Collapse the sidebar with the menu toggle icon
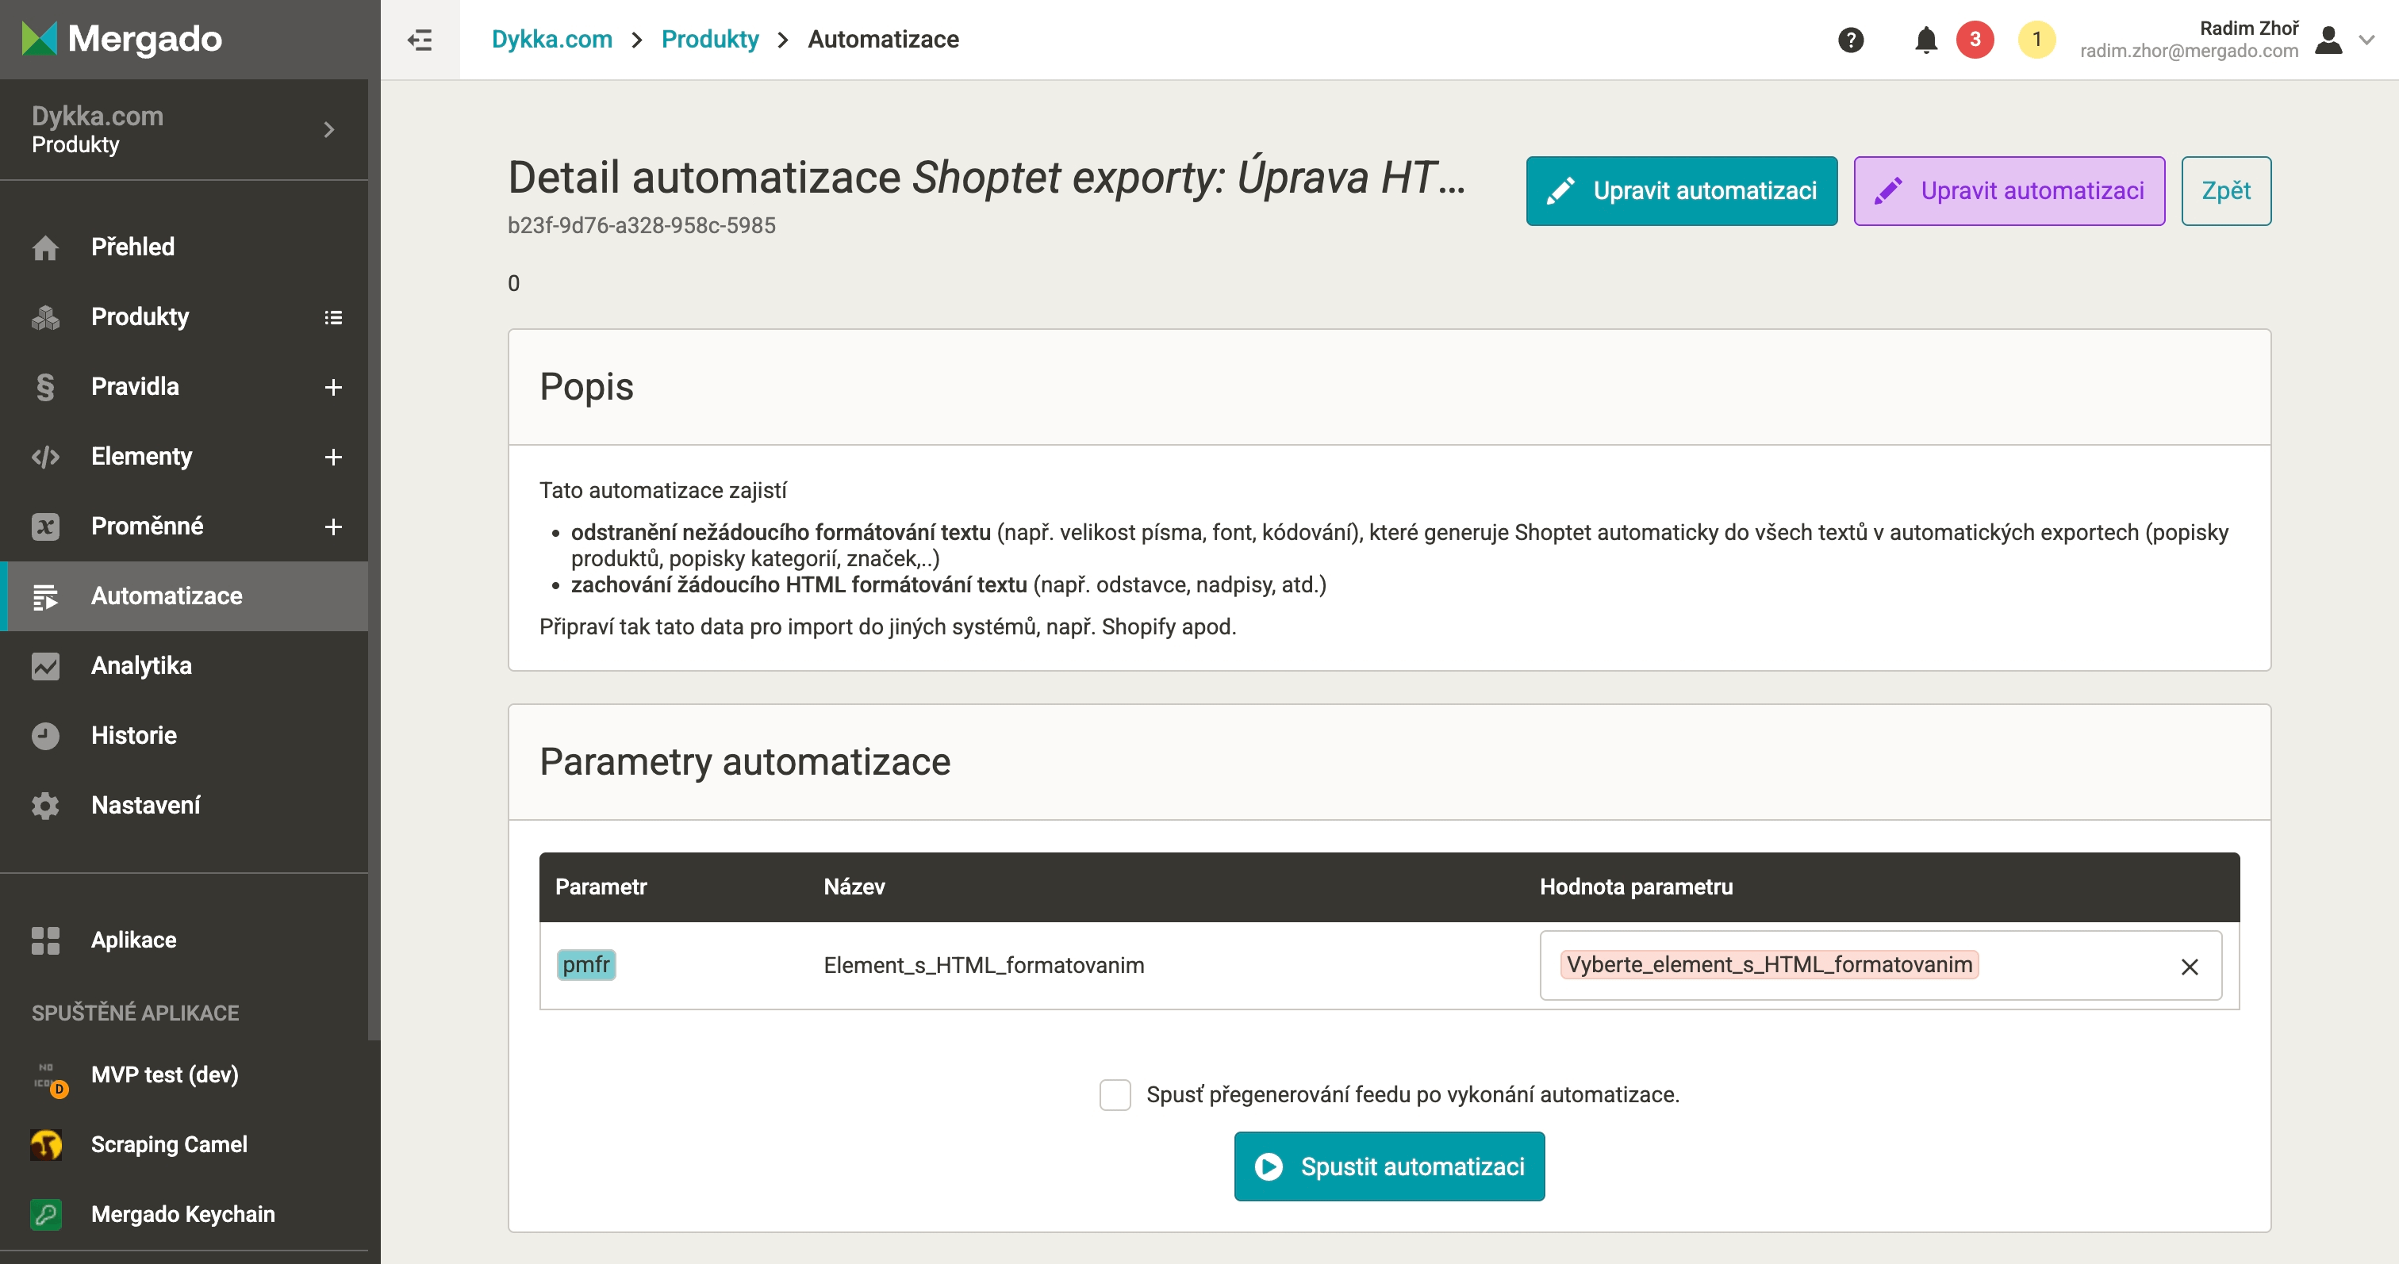This screenshot has width=2399, height=1264. pyautogui.click(x=420, y=40)
